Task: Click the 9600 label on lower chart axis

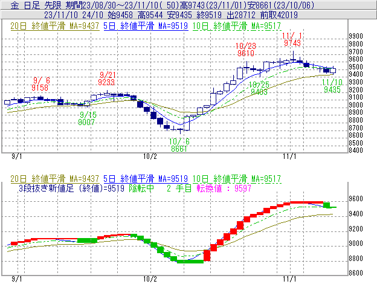Action: pyautogui.click(x=356, y=199)
